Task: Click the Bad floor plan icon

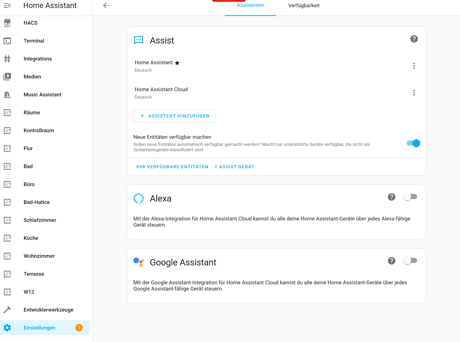Action: point(7,167)
